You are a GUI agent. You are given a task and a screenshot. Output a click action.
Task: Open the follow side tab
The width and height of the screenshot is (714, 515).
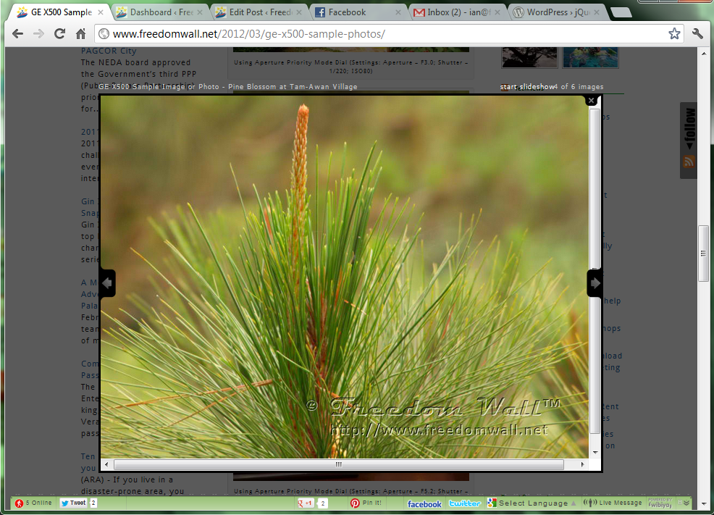point(689,130)
